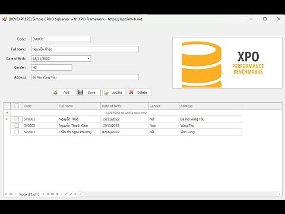The height and width of the screenshot is (214, 285).
Task: Go to next record in navigator
Action: coord(43,194)
